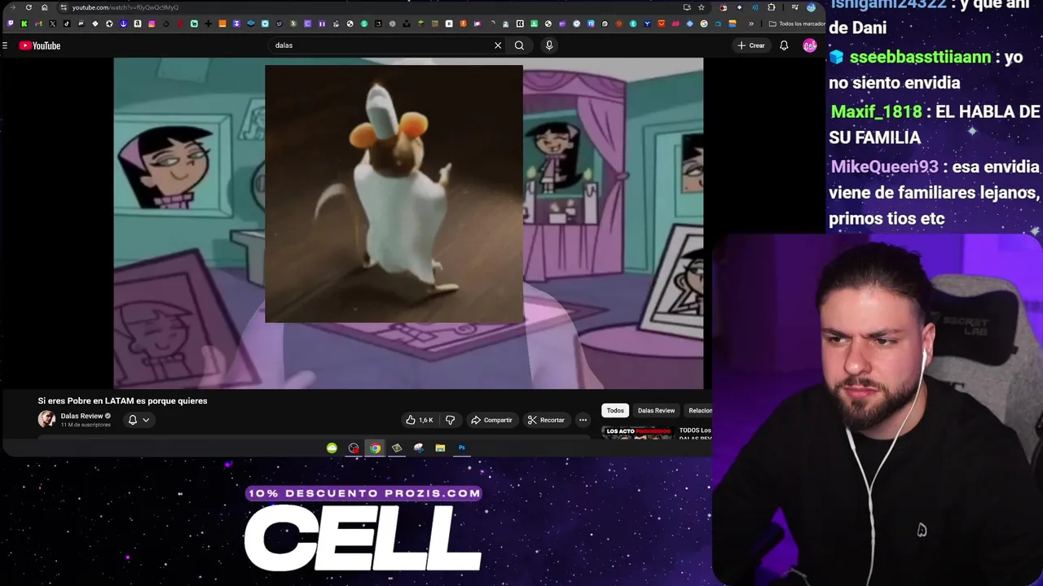The width and height of the screenshot is (1043, 586).
Task: Open the Chrome profile avatar in the toolbar
Action: point(811,7)
